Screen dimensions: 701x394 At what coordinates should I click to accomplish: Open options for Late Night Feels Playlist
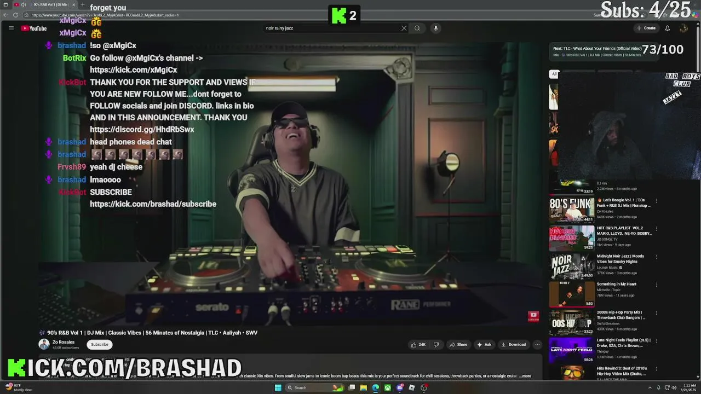(x=657, y=340)
